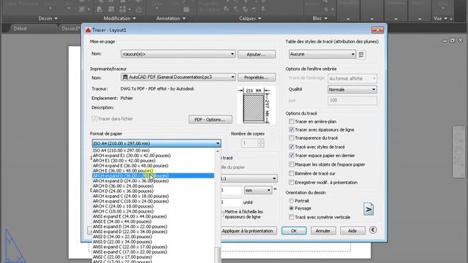Enable Bannière de tracé sur
The image size is (468, 263).
[291, 173]
